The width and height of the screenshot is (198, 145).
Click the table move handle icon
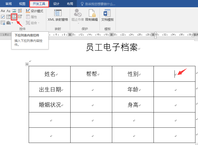point(27,64)
